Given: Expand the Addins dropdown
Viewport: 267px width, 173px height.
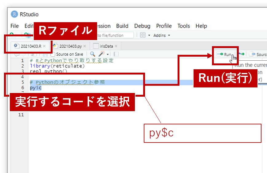Looking at the screenshot, I should (x=162, y=35).
